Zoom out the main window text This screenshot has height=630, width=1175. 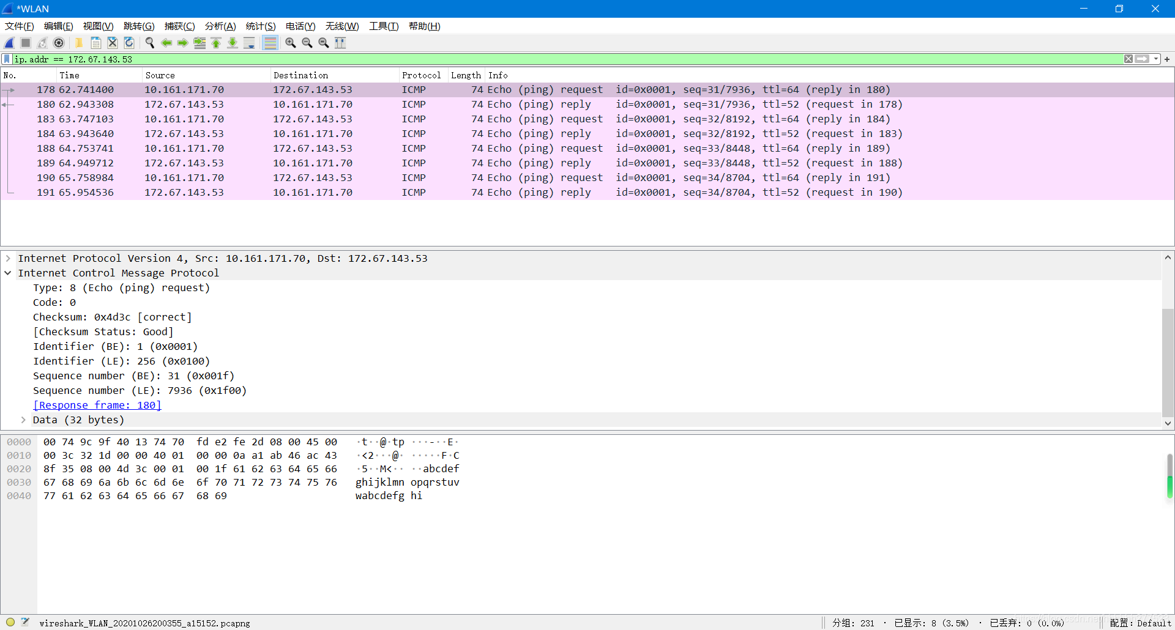[307, 43]
